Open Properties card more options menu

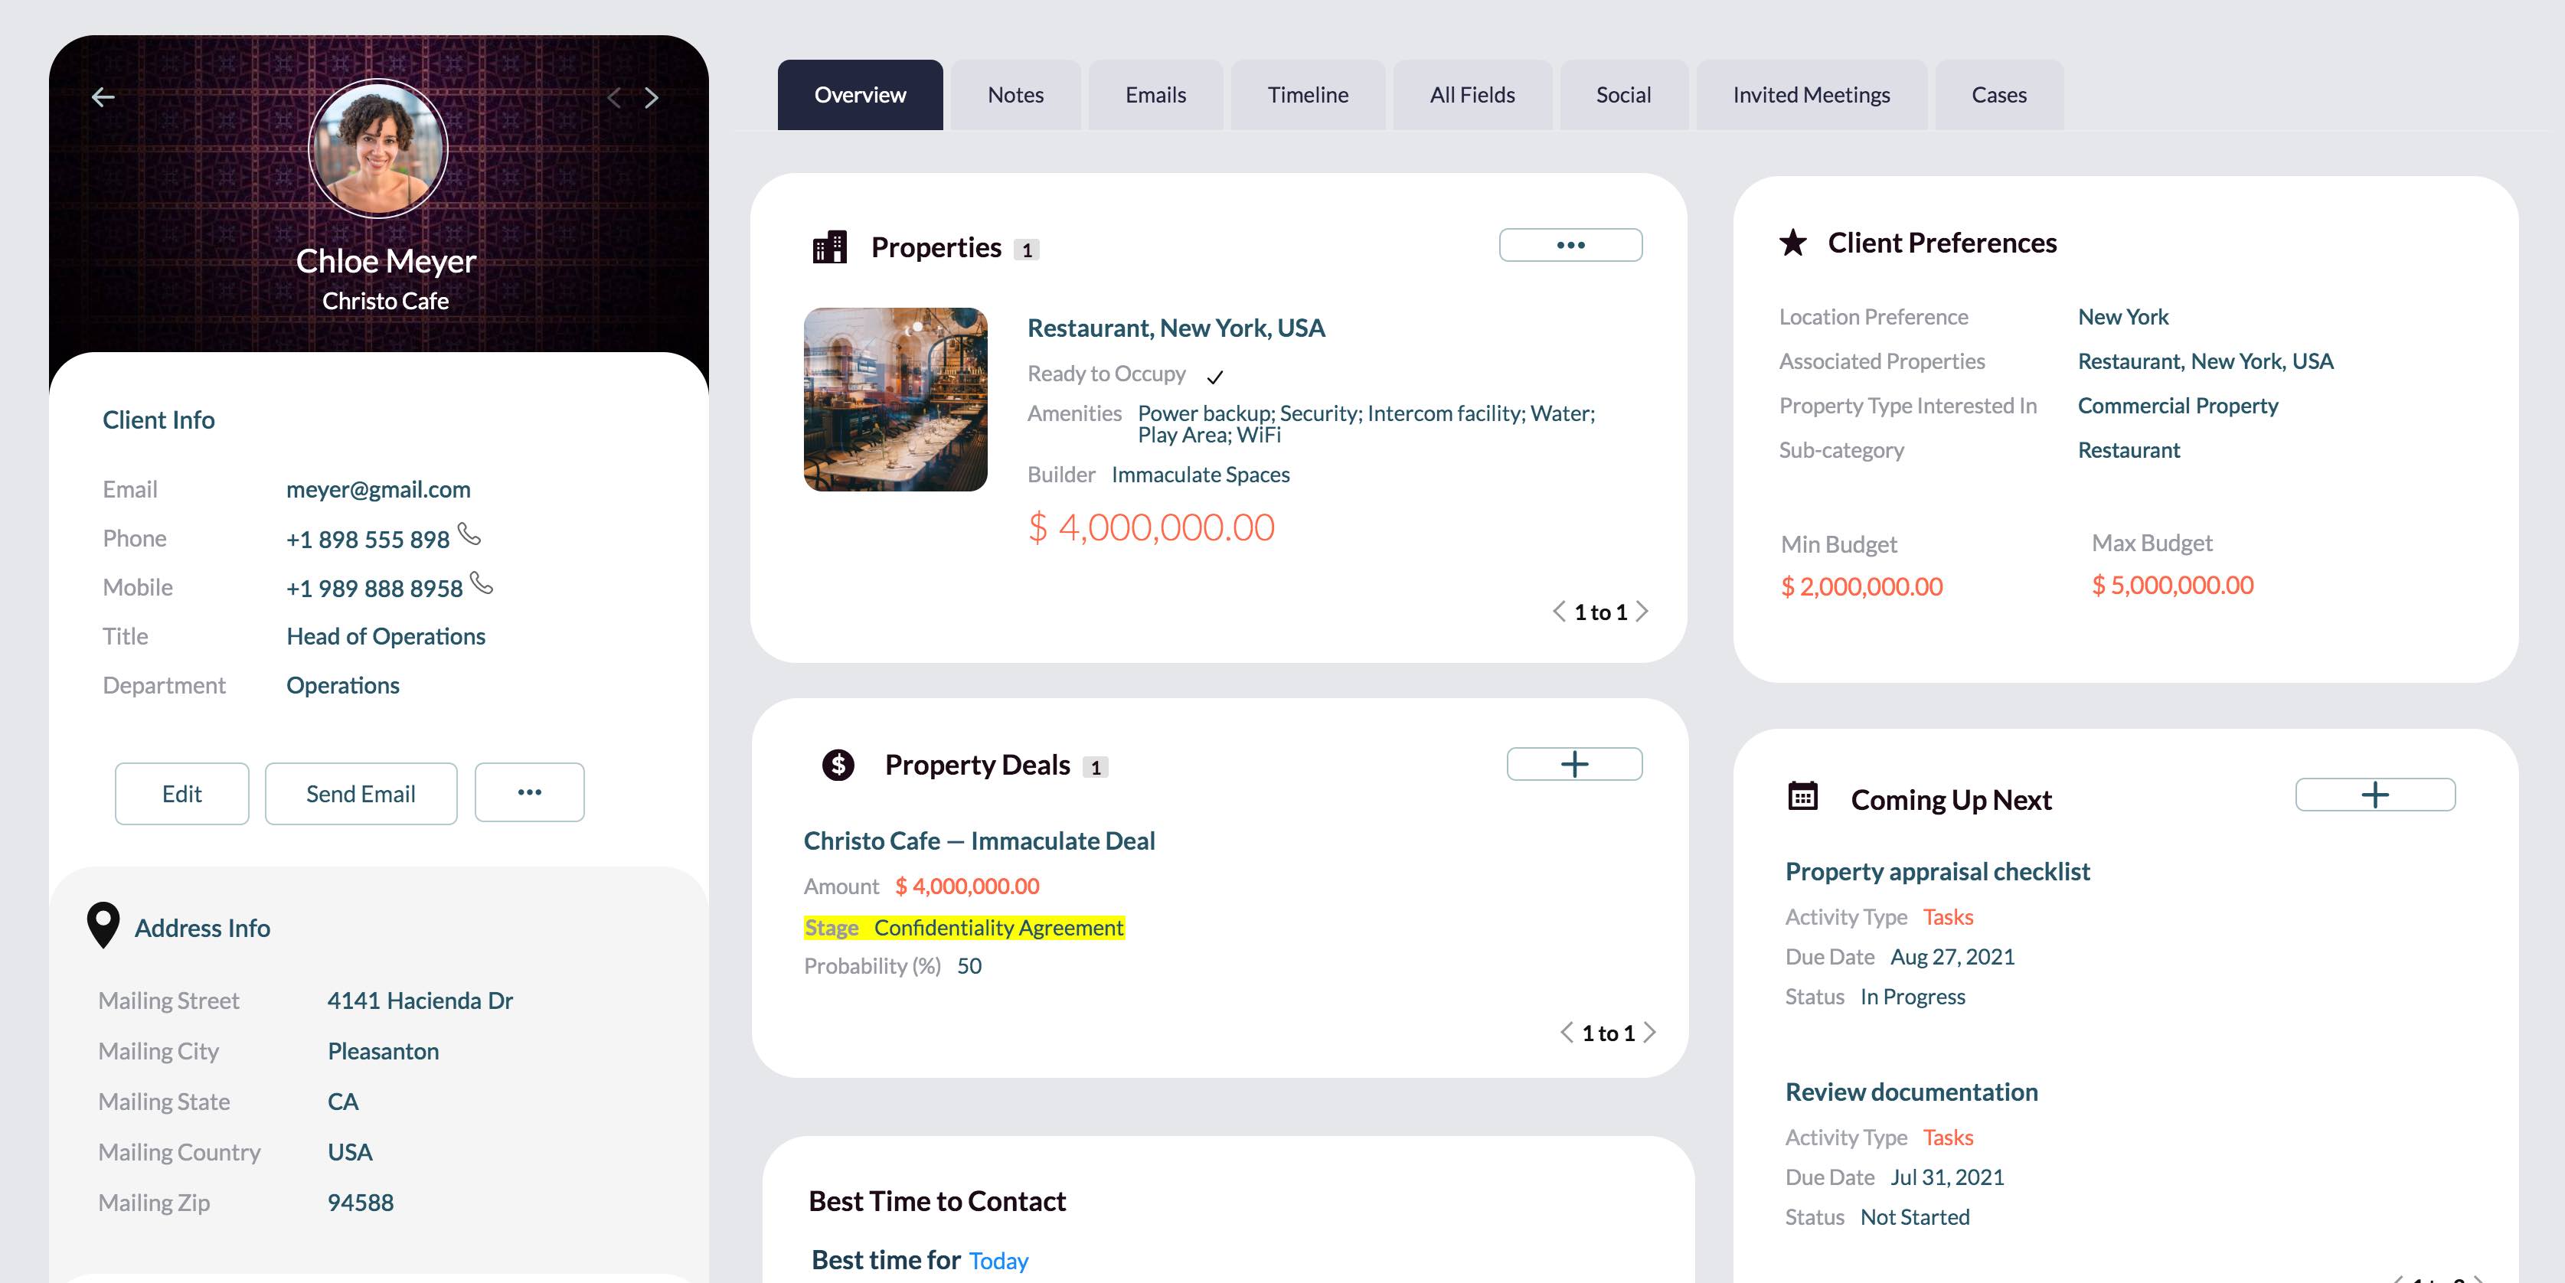tap(1570, 245)
